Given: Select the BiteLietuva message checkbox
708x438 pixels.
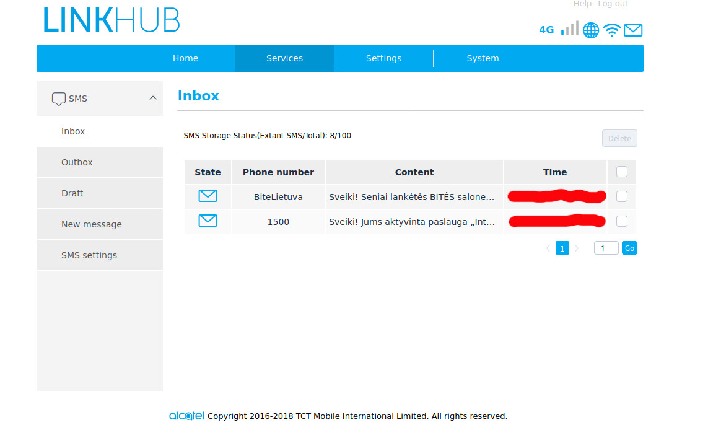Looking at the screenshot, I should click(622, 196).
